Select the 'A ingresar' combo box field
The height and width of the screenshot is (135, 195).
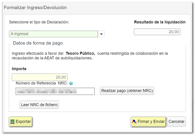click(x=53, y=34)
